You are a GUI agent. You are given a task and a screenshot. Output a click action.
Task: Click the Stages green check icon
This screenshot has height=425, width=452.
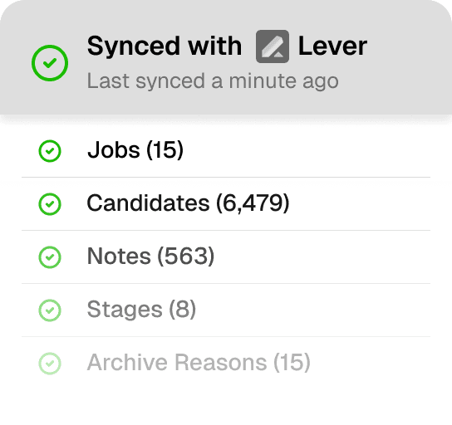[50, 310]
